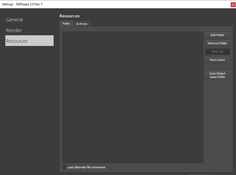Click the Add Folder button
The height and width of the screenshot is (175, 236).
[217, 35]
